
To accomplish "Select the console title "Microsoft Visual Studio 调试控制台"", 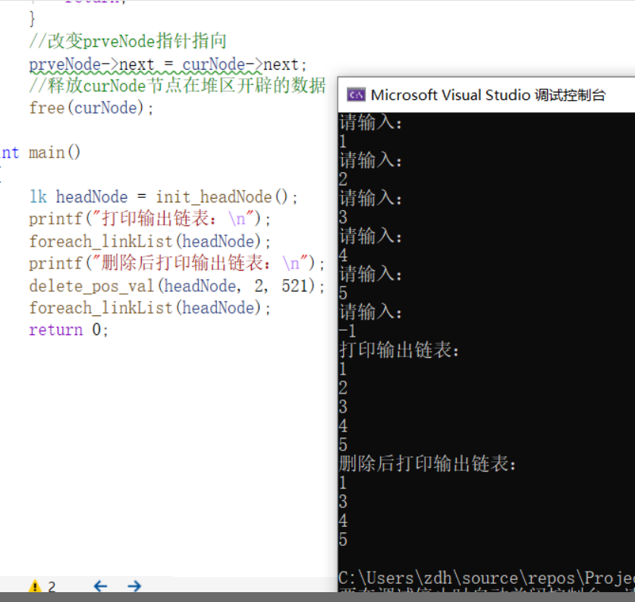I will (x=488, y=95).
